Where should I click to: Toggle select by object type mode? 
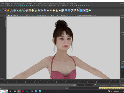coord(7,5)
